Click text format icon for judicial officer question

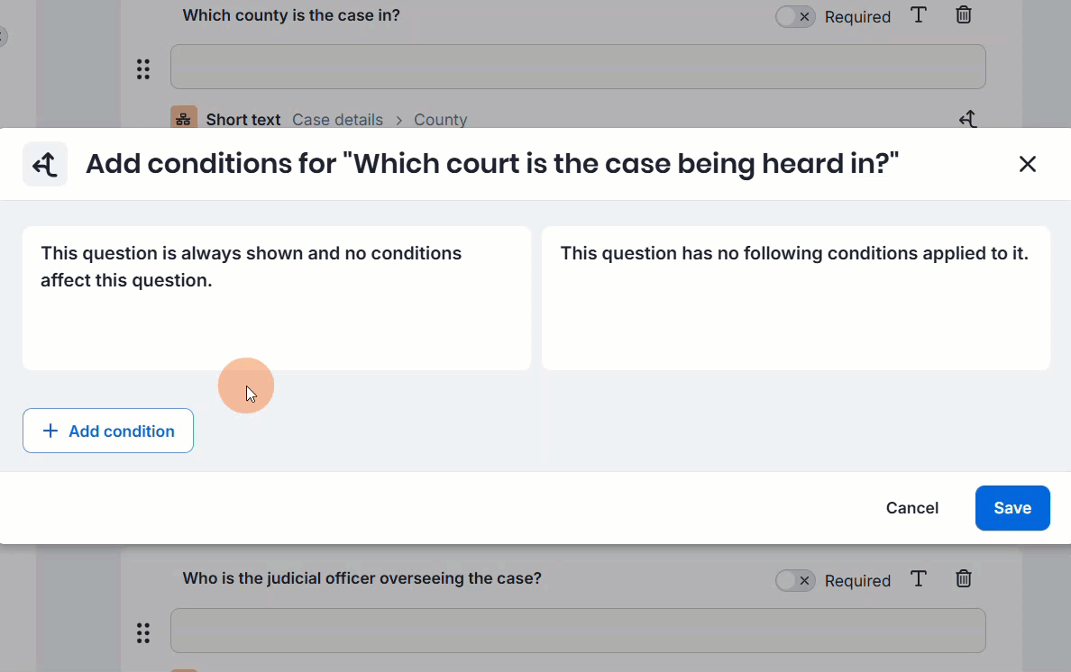(919, 579)
